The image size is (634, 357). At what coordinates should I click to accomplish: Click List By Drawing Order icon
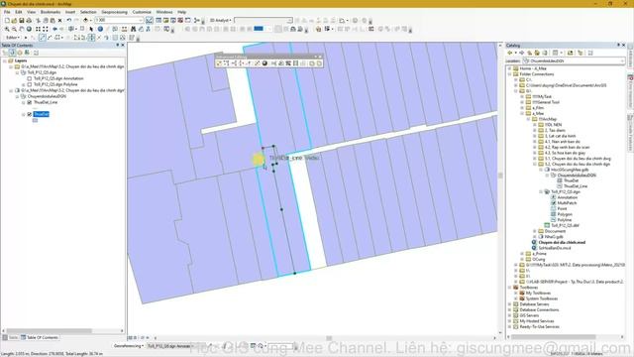click(x=5, y=53)
